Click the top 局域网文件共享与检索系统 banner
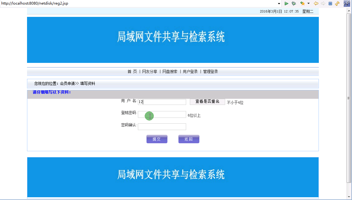This screenshot has height=200, width=352. point(173,40)
